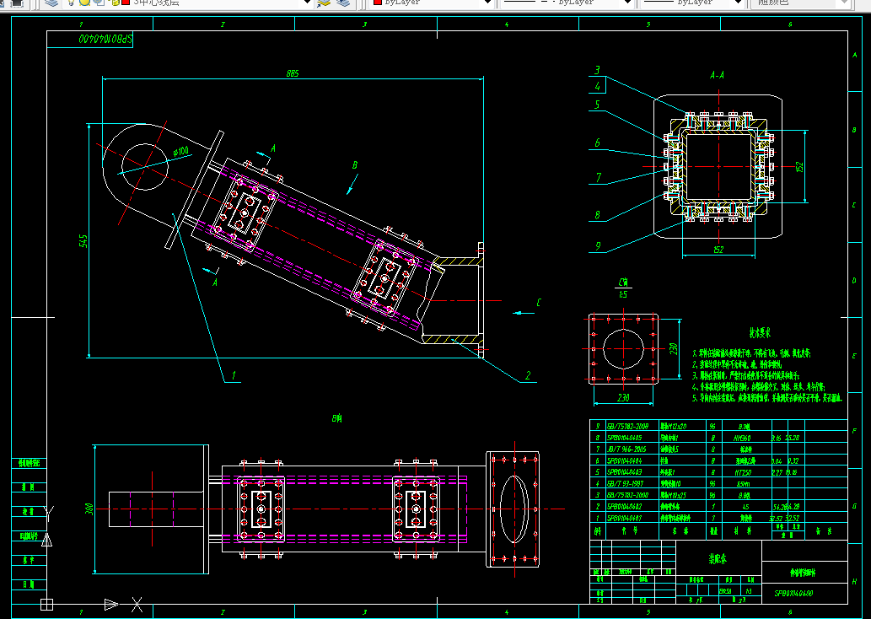Select balloon number 8 near section A-A

pos(597,215)
